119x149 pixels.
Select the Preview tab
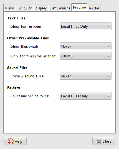(x=79, y=7)
